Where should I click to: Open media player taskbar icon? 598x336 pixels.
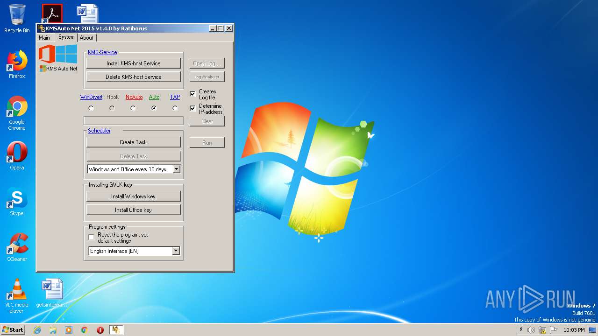point(69,330)
